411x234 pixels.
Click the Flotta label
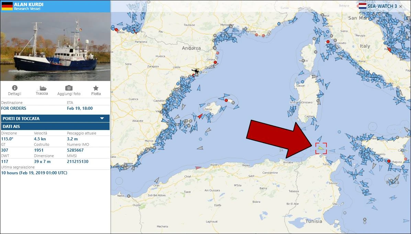tap(96, 94)
